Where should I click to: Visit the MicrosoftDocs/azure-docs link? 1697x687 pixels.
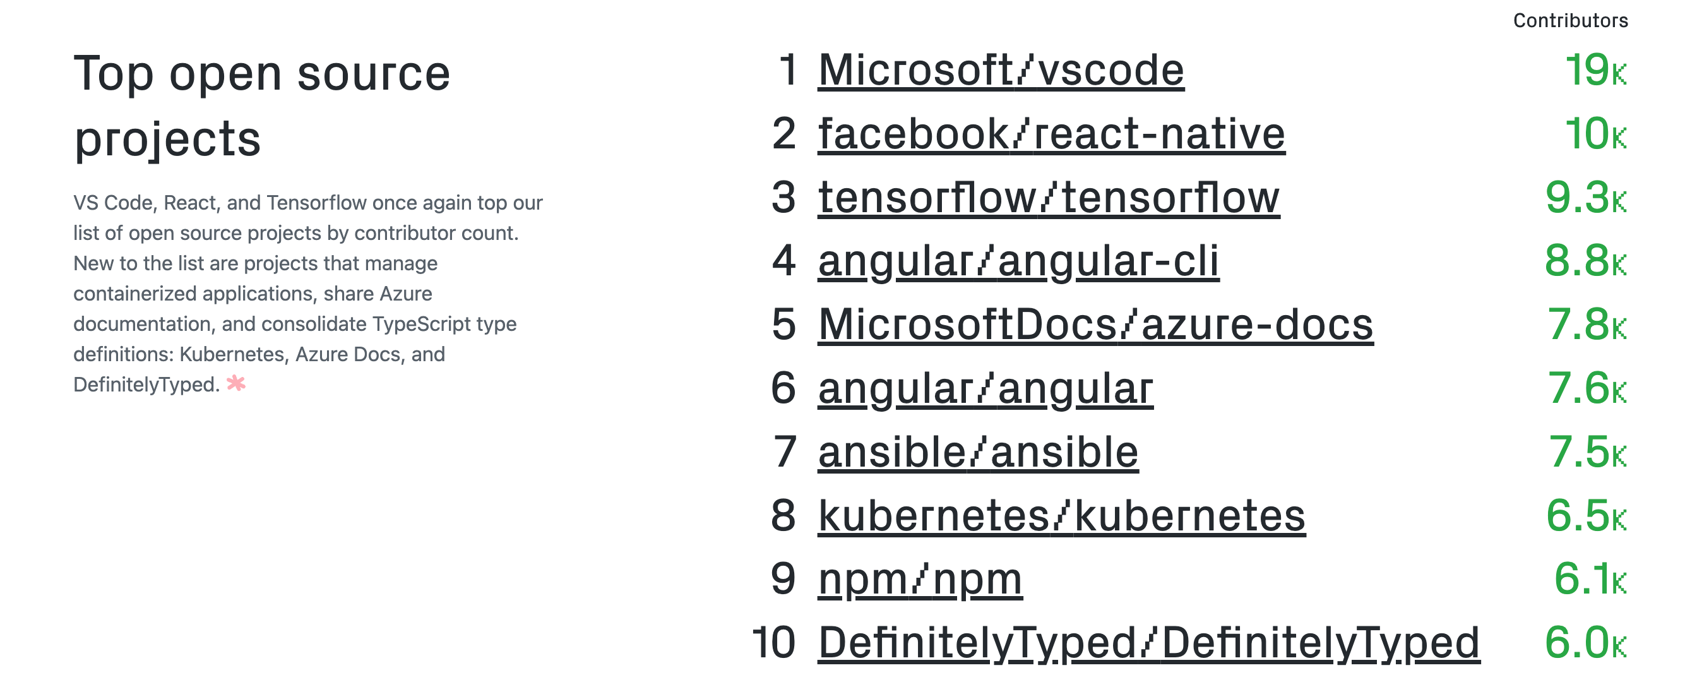[x=1095, y=325]
